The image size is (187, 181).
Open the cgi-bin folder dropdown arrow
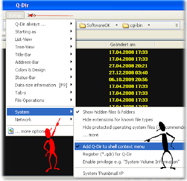point(149,25)
